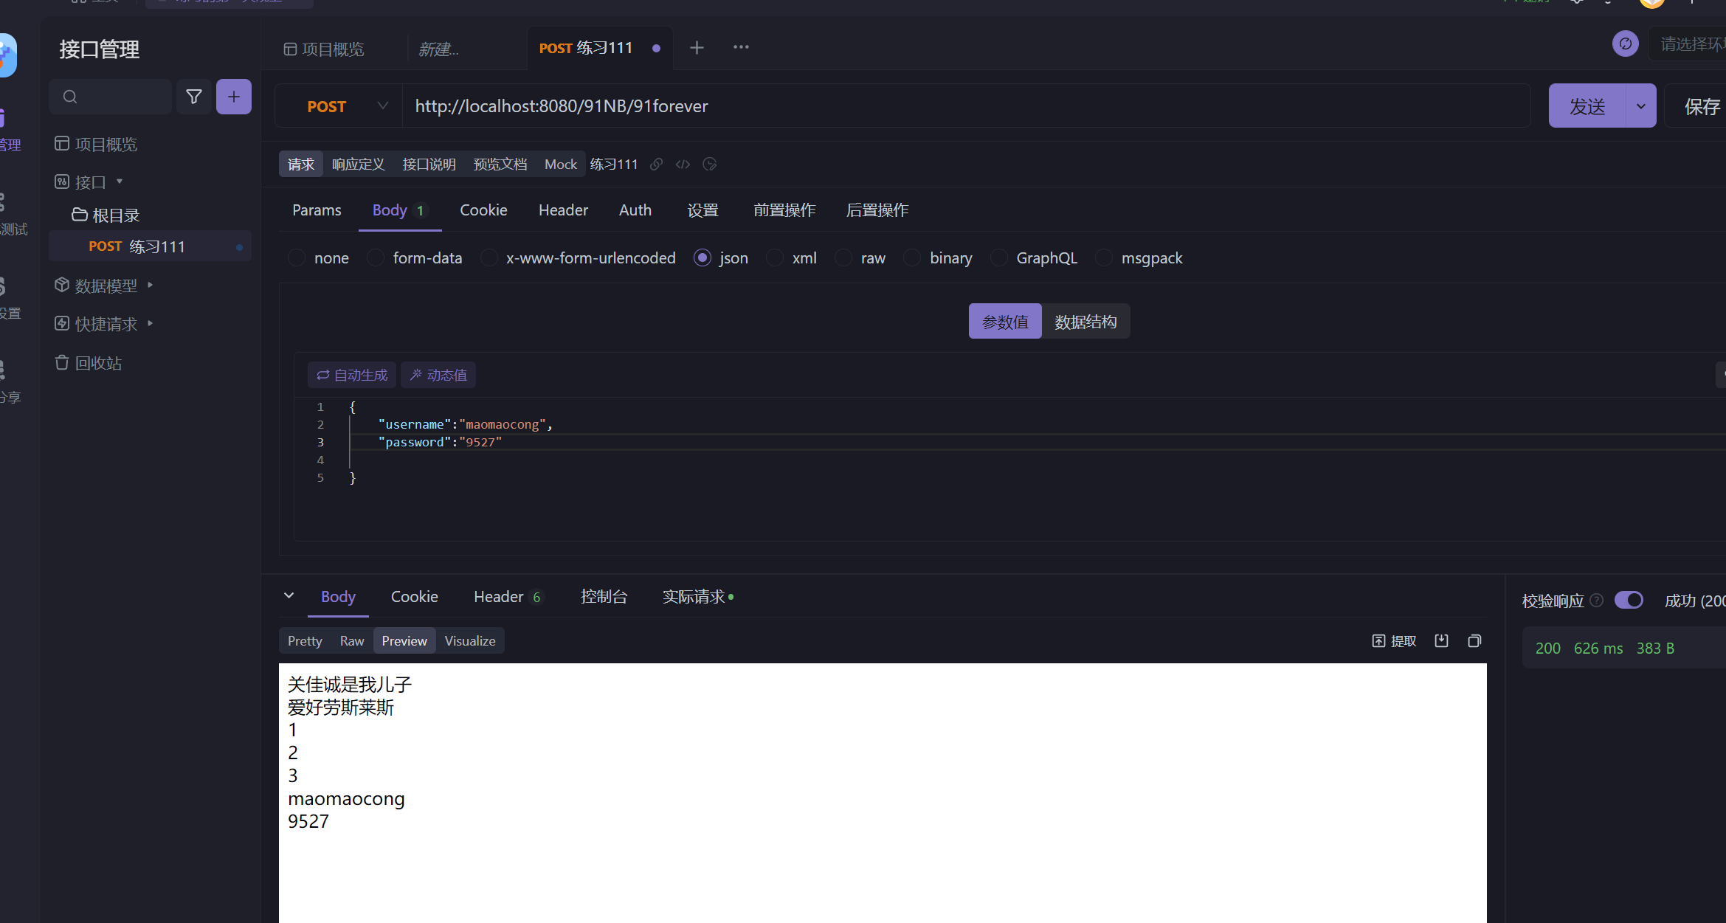
Task: Open the three-dots tab options menu
Action: coord(741,47)
